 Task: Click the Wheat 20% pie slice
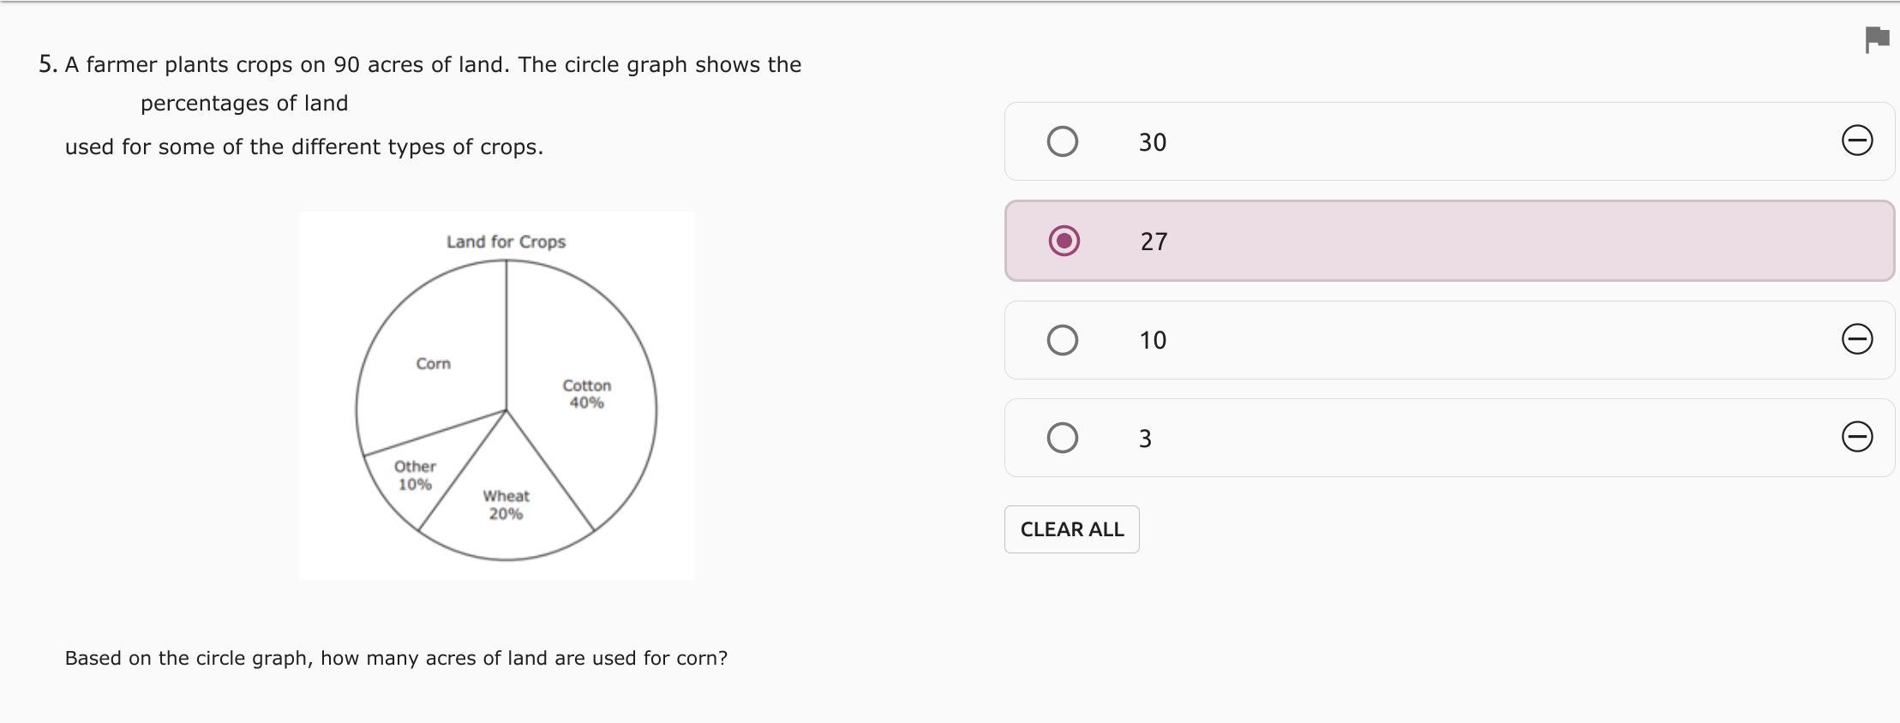(x=506, y=514)
